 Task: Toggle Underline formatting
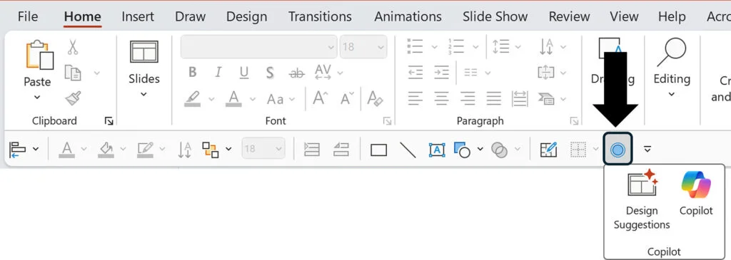tap(244, 73)
